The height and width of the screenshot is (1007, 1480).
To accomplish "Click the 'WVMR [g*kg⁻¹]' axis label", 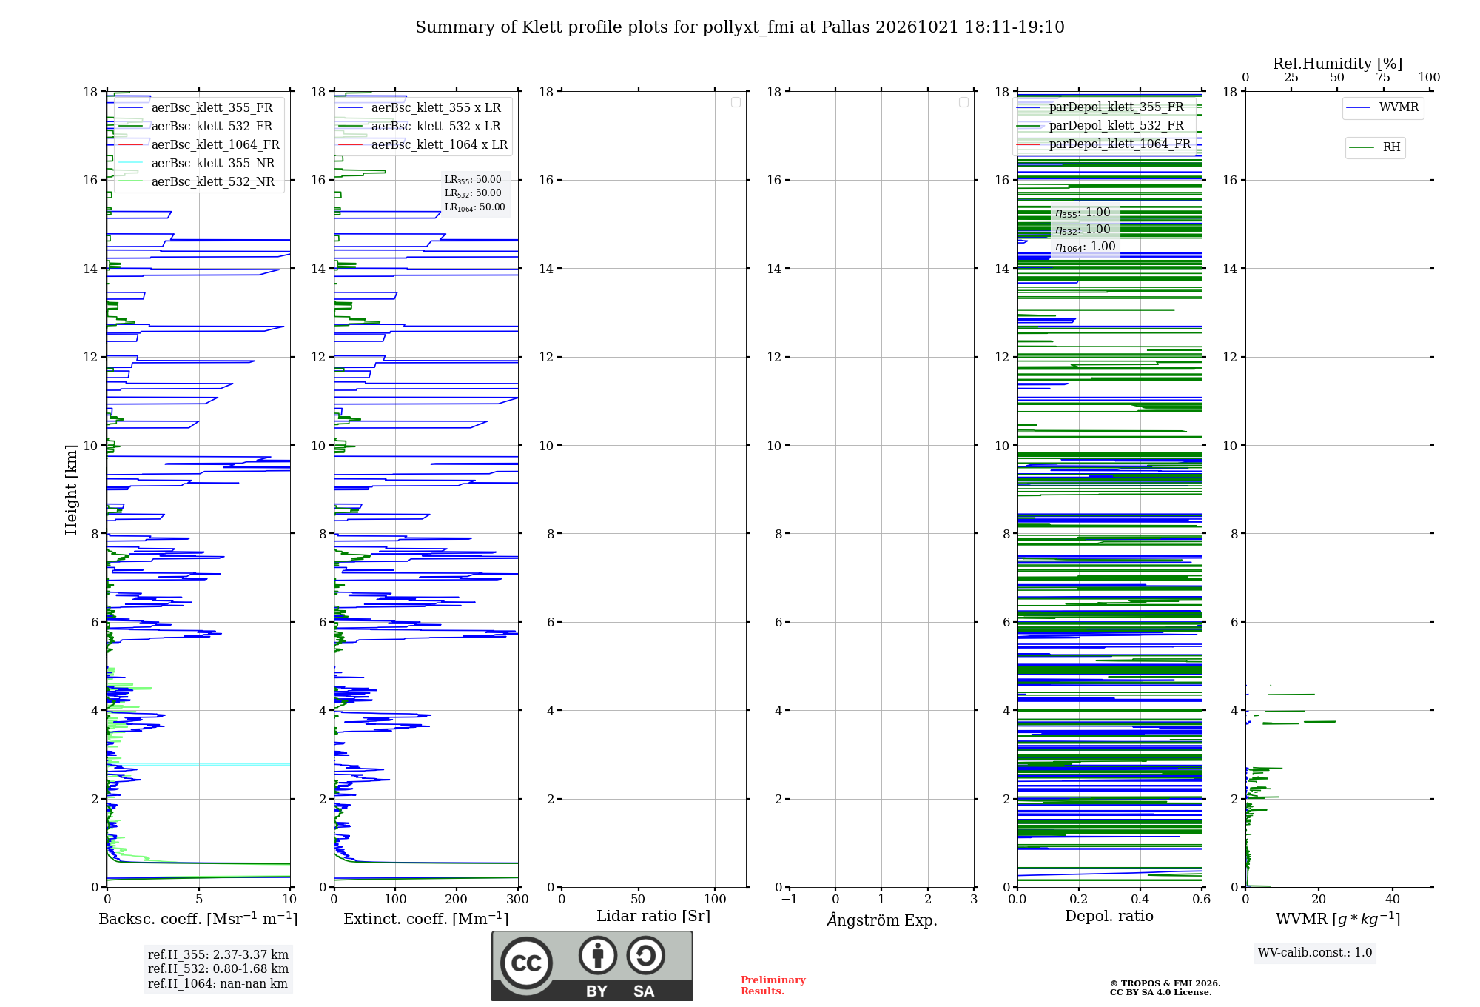I will tap(1338, 919).
